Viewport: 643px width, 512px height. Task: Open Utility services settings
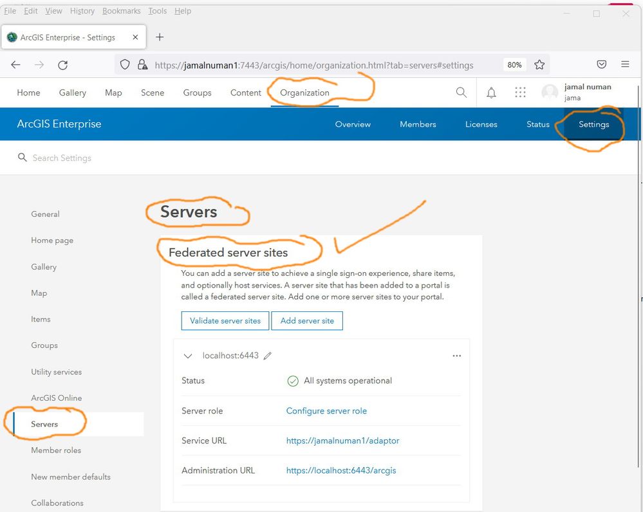pyautogui.click(x=56, y=372)
